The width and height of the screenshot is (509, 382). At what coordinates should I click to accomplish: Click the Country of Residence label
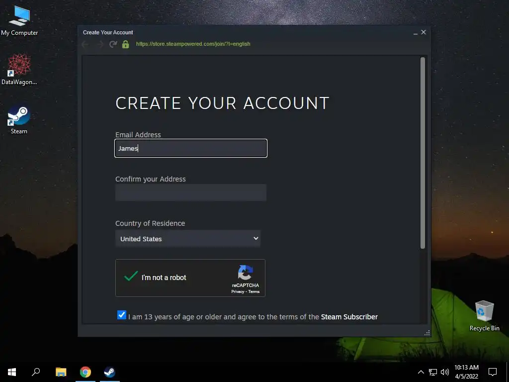coord(150,223)
